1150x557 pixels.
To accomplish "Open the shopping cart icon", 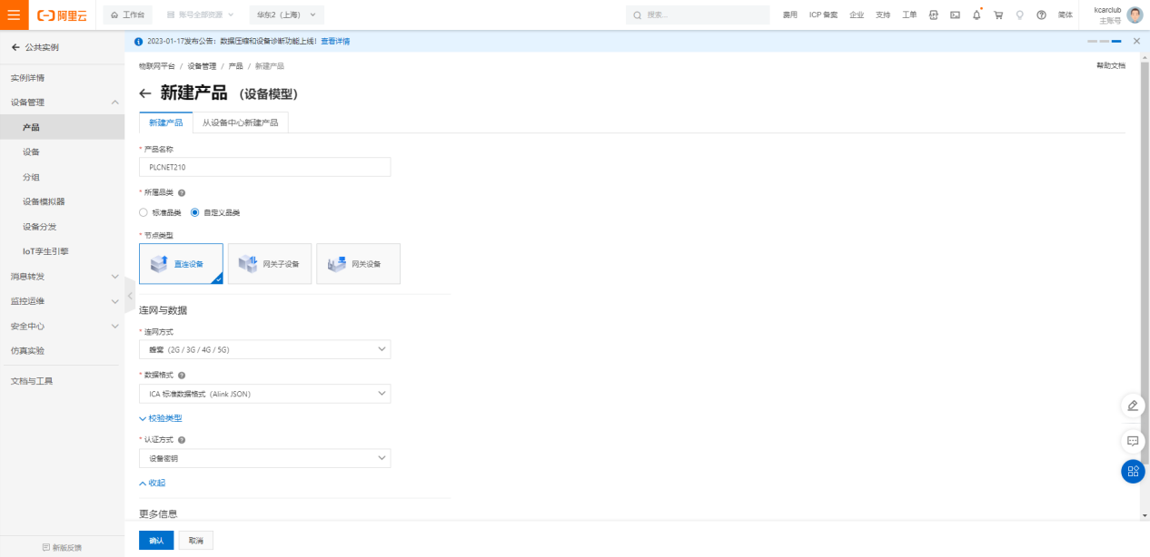I will (x=998, y=15).
